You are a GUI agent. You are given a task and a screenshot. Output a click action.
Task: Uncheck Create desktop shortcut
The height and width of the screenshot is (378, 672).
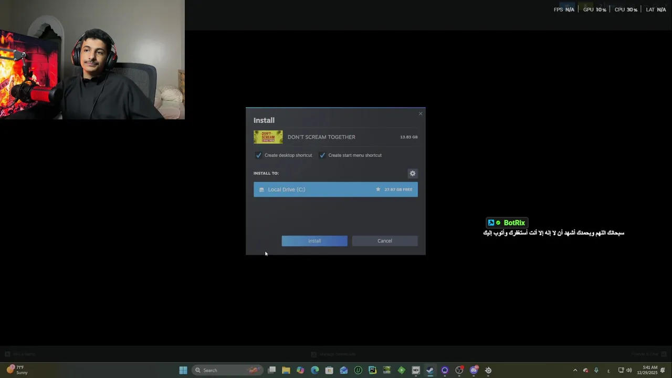[258, 155]
